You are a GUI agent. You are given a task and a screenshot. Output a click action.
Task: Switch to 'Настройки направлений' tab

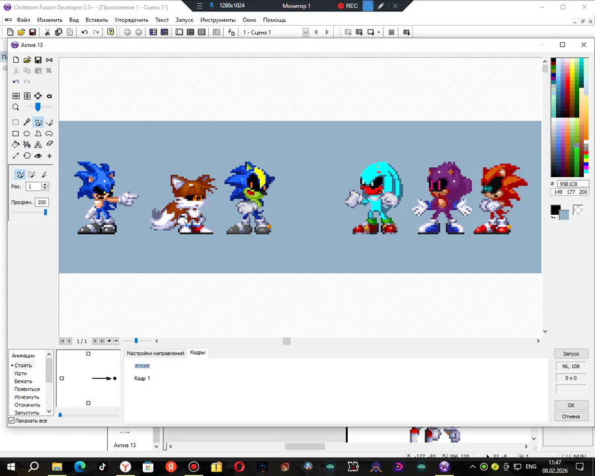pos(155,353)
